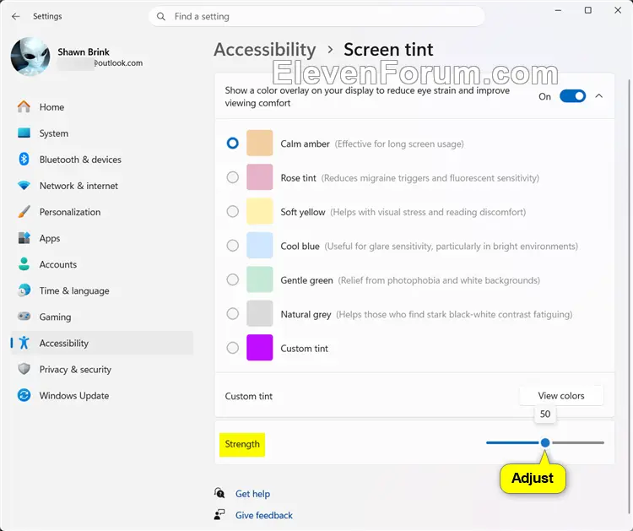
Task: Select the Rose tint radio button
Action: (x=233, y=177)
